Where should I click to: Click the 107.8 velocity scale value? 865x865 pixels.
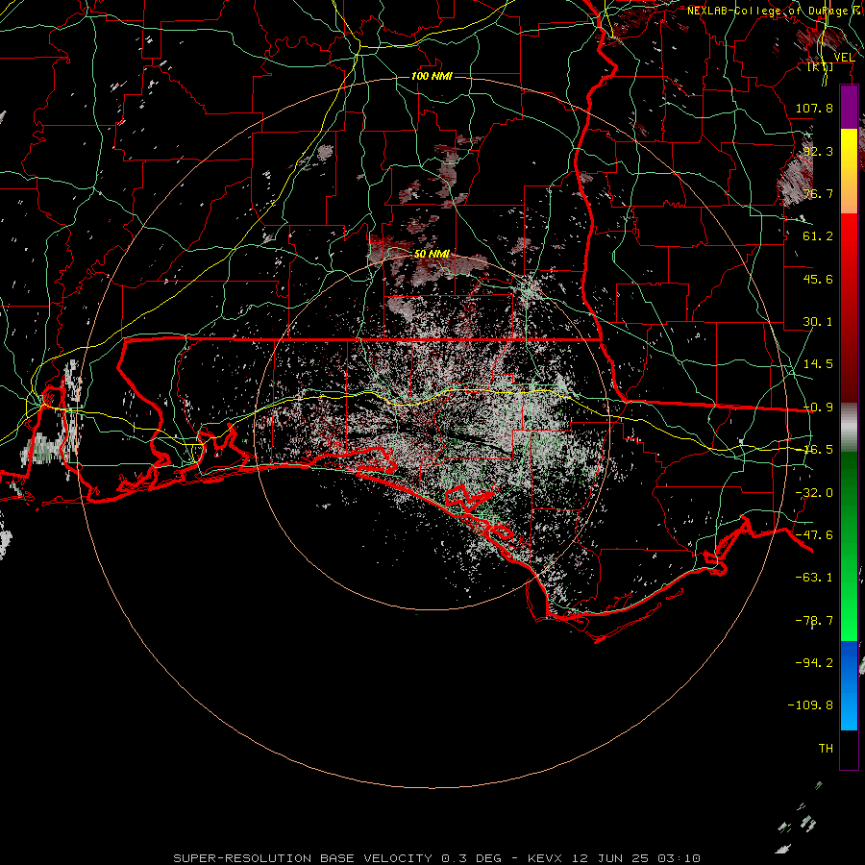(x=814, y=108)
